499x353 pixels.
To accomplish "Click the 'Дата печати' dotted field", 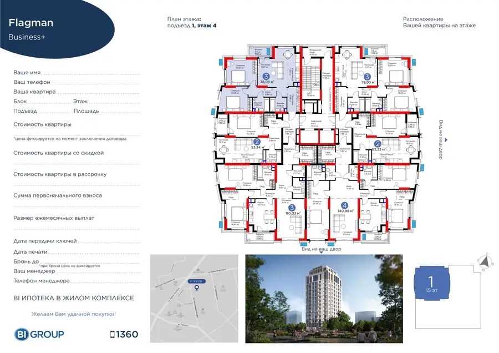I will (x=94, y=252).
